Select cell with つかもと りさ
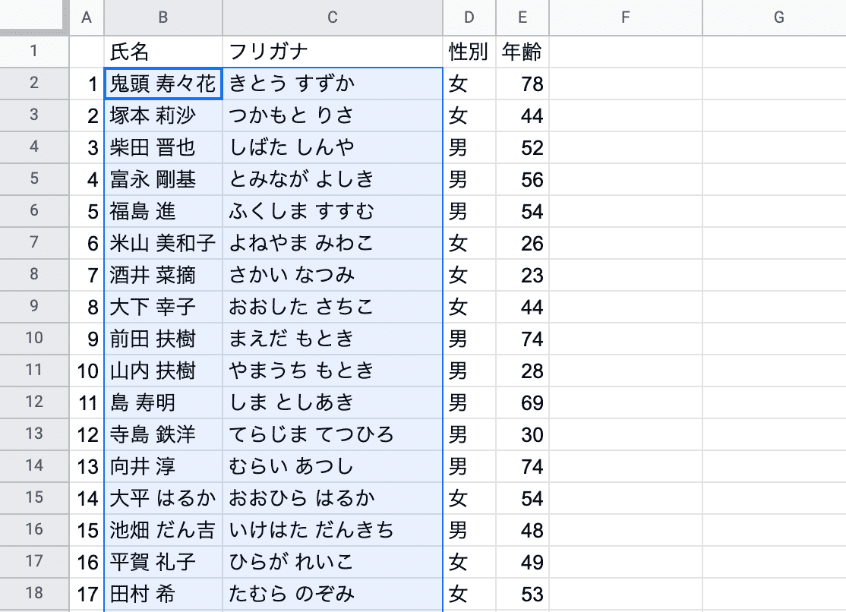The image size is (846, 612). [x=333, y=115]
